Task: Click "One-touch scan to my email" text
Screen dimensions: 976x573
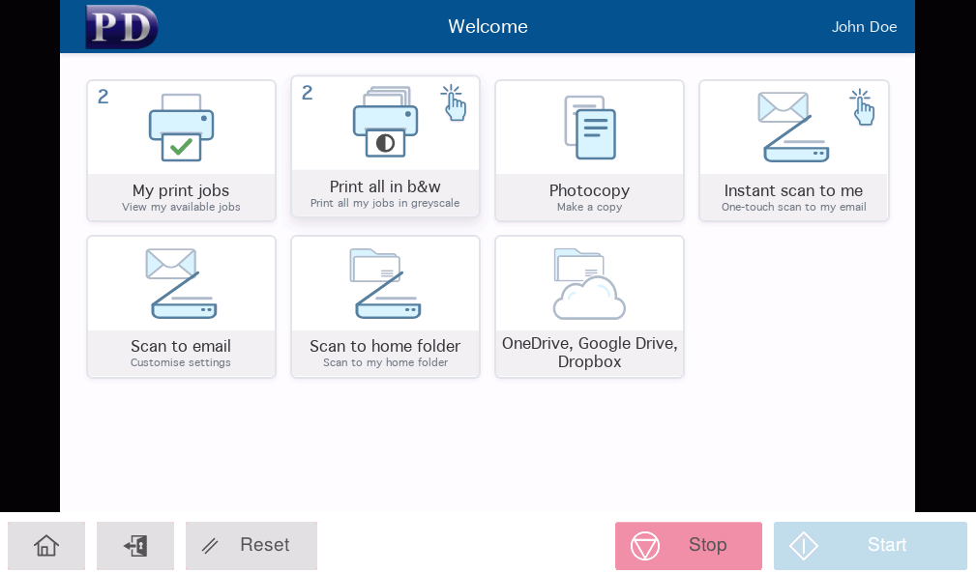Action: (793, 207)
